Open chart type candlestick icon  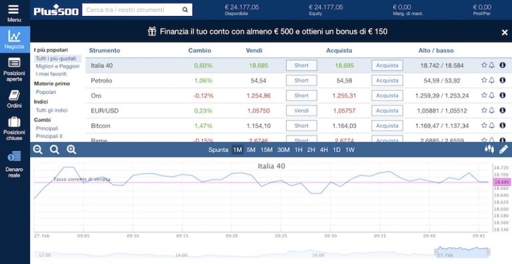click(x=489, y=149)
